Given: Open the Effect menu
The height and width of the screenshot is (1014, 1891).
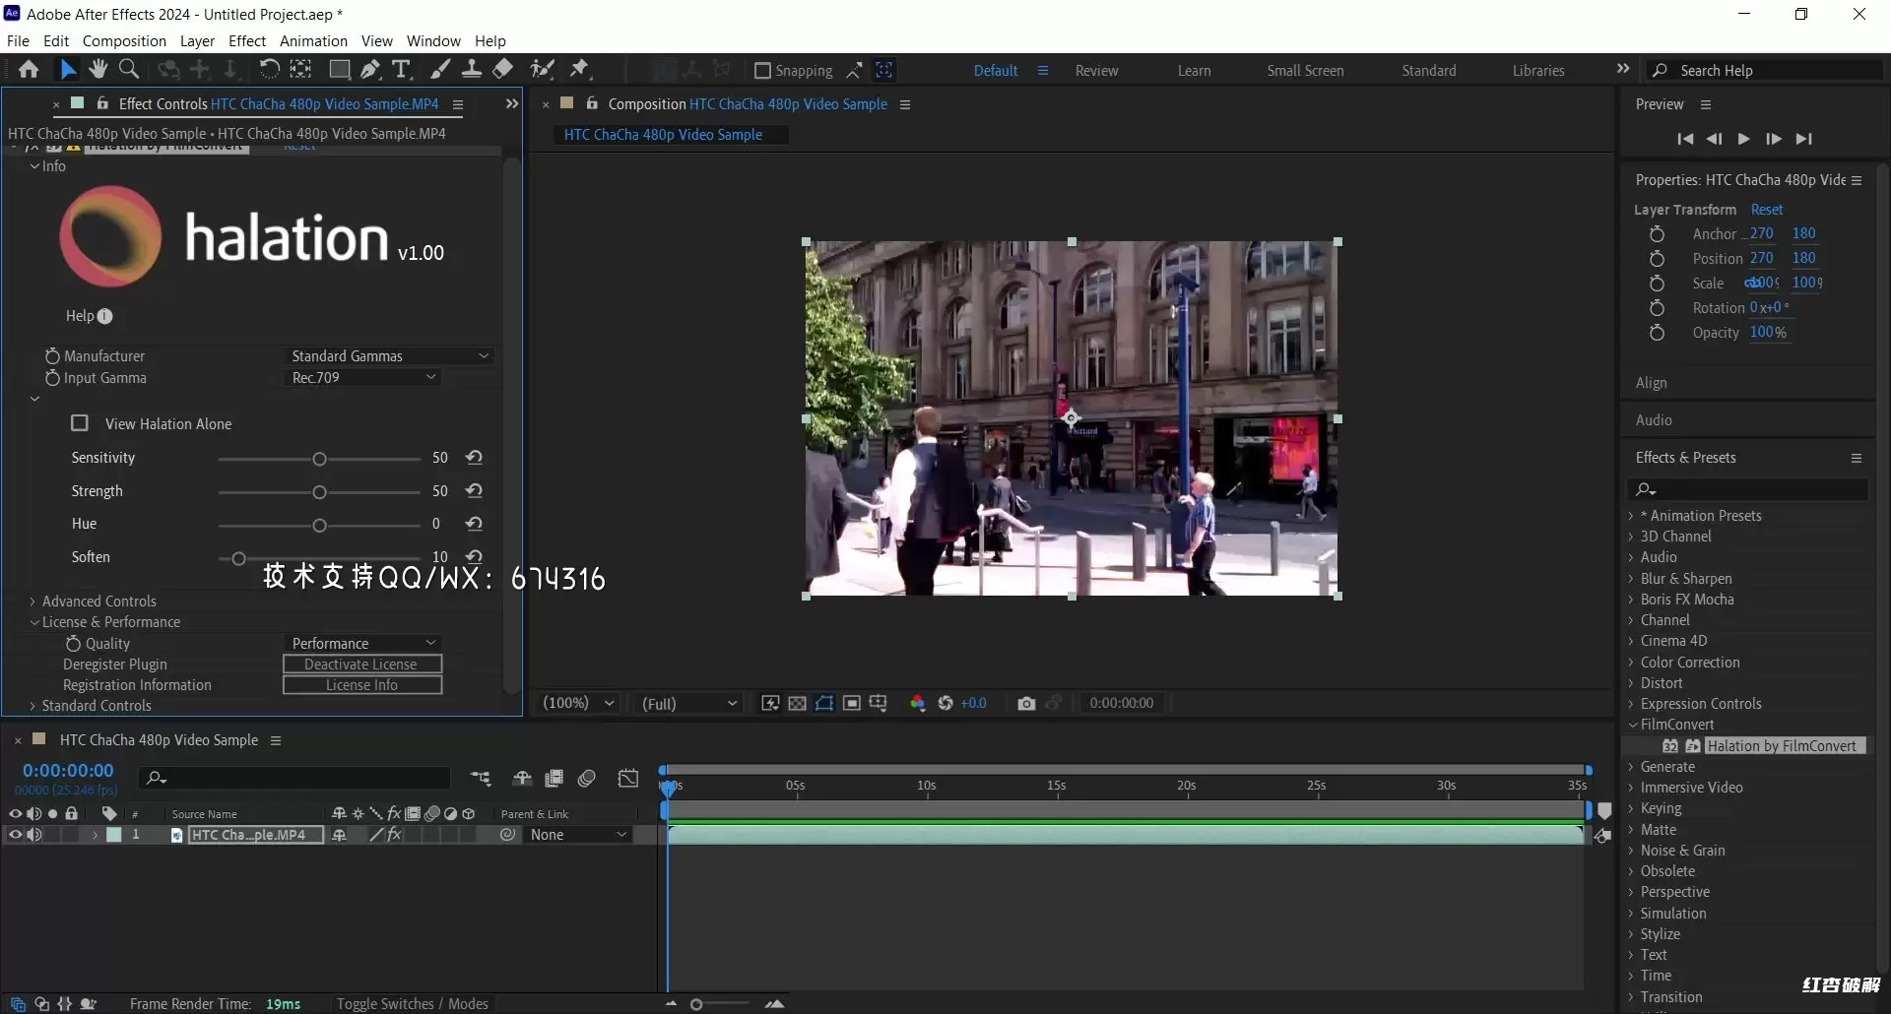Looking at the screenshot, I should (x=247, y=40).
